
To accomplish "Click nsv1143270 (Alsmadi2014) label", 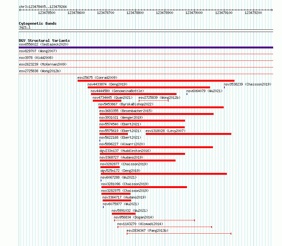I will 140,224.
